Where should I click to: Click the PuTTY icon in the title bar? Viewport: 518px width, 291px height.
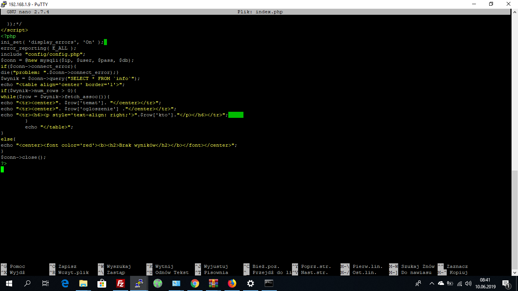coord(4,4)
